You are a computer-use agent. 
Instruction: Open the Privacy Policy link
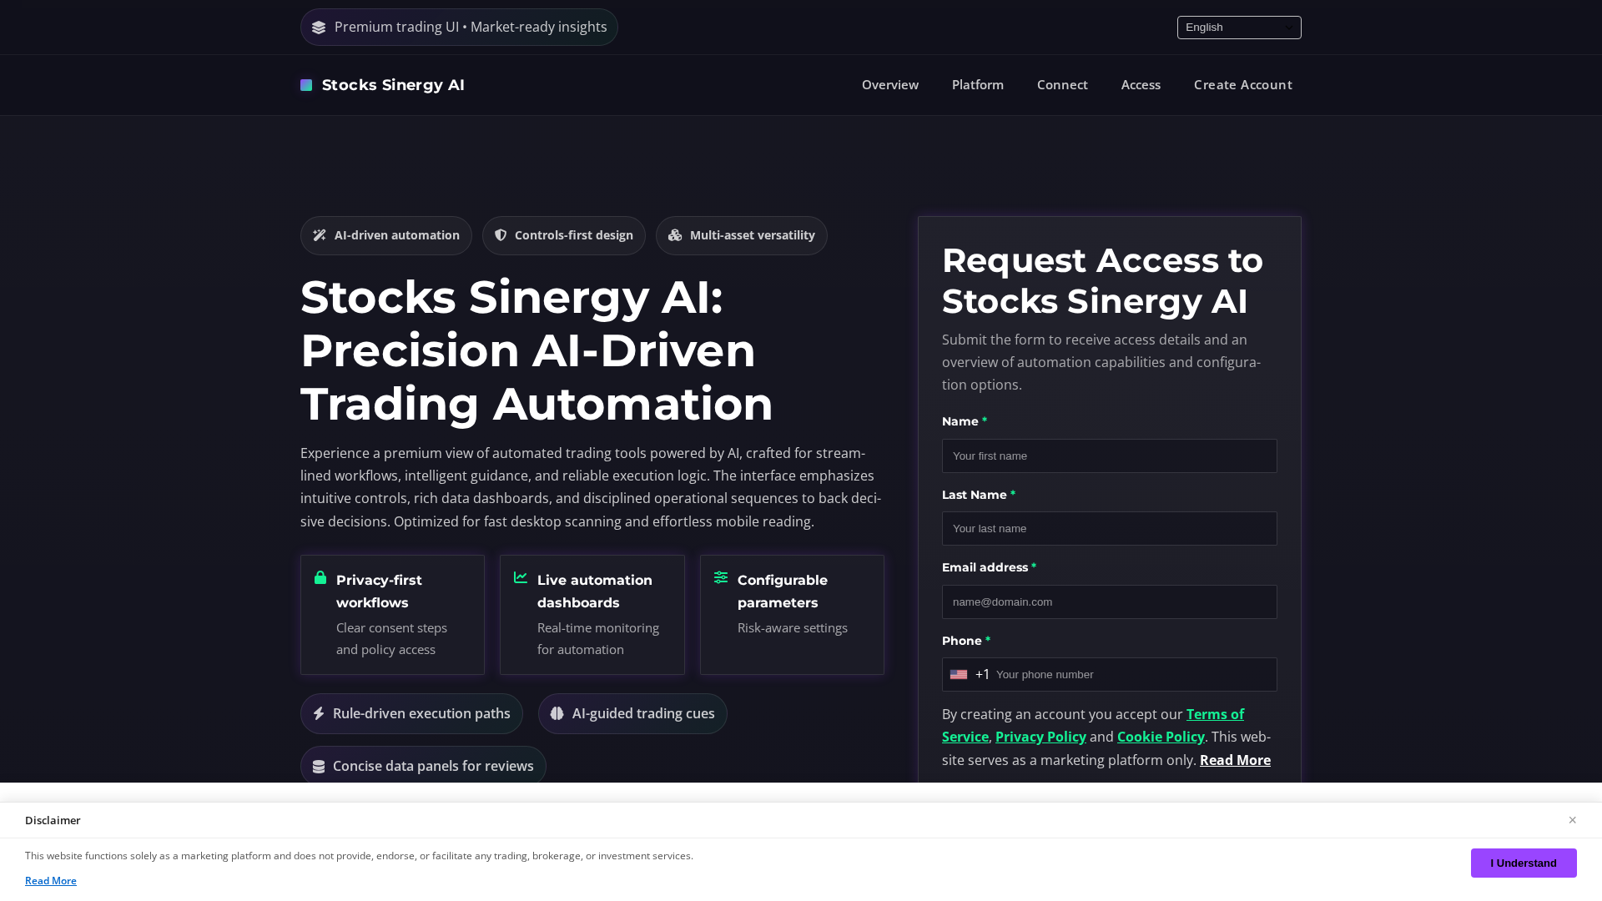(x=1040, y=737)
